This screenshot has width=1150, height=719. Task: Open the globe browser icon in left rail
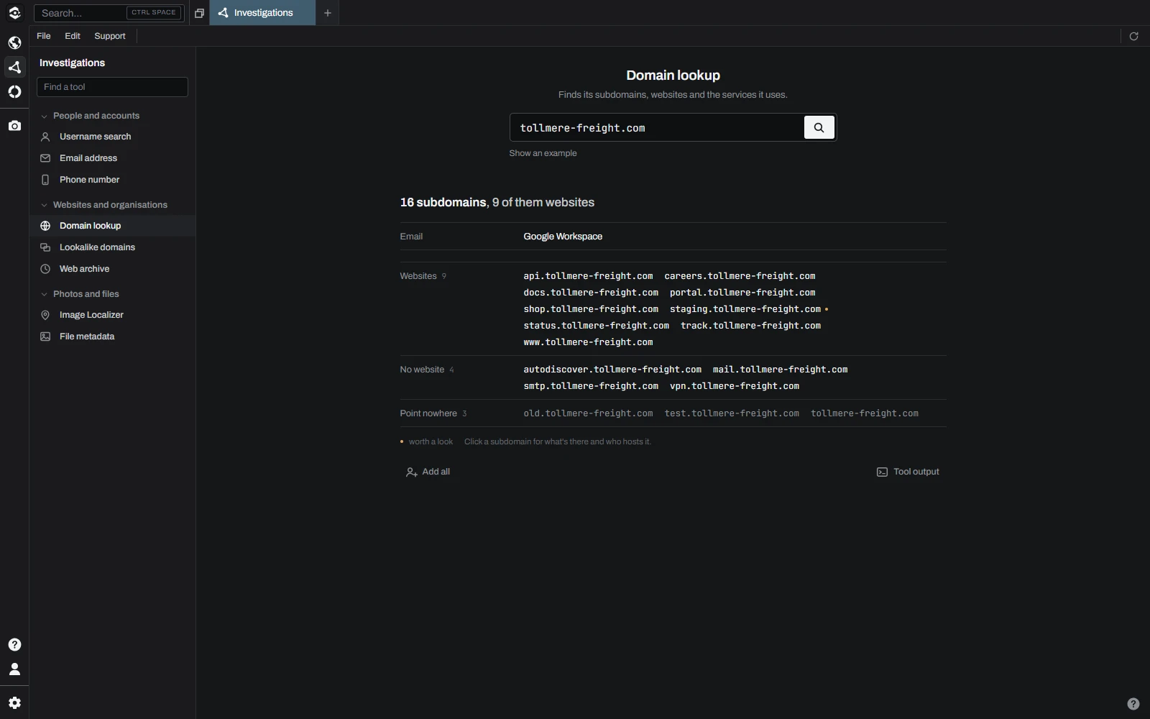point(14,42)
